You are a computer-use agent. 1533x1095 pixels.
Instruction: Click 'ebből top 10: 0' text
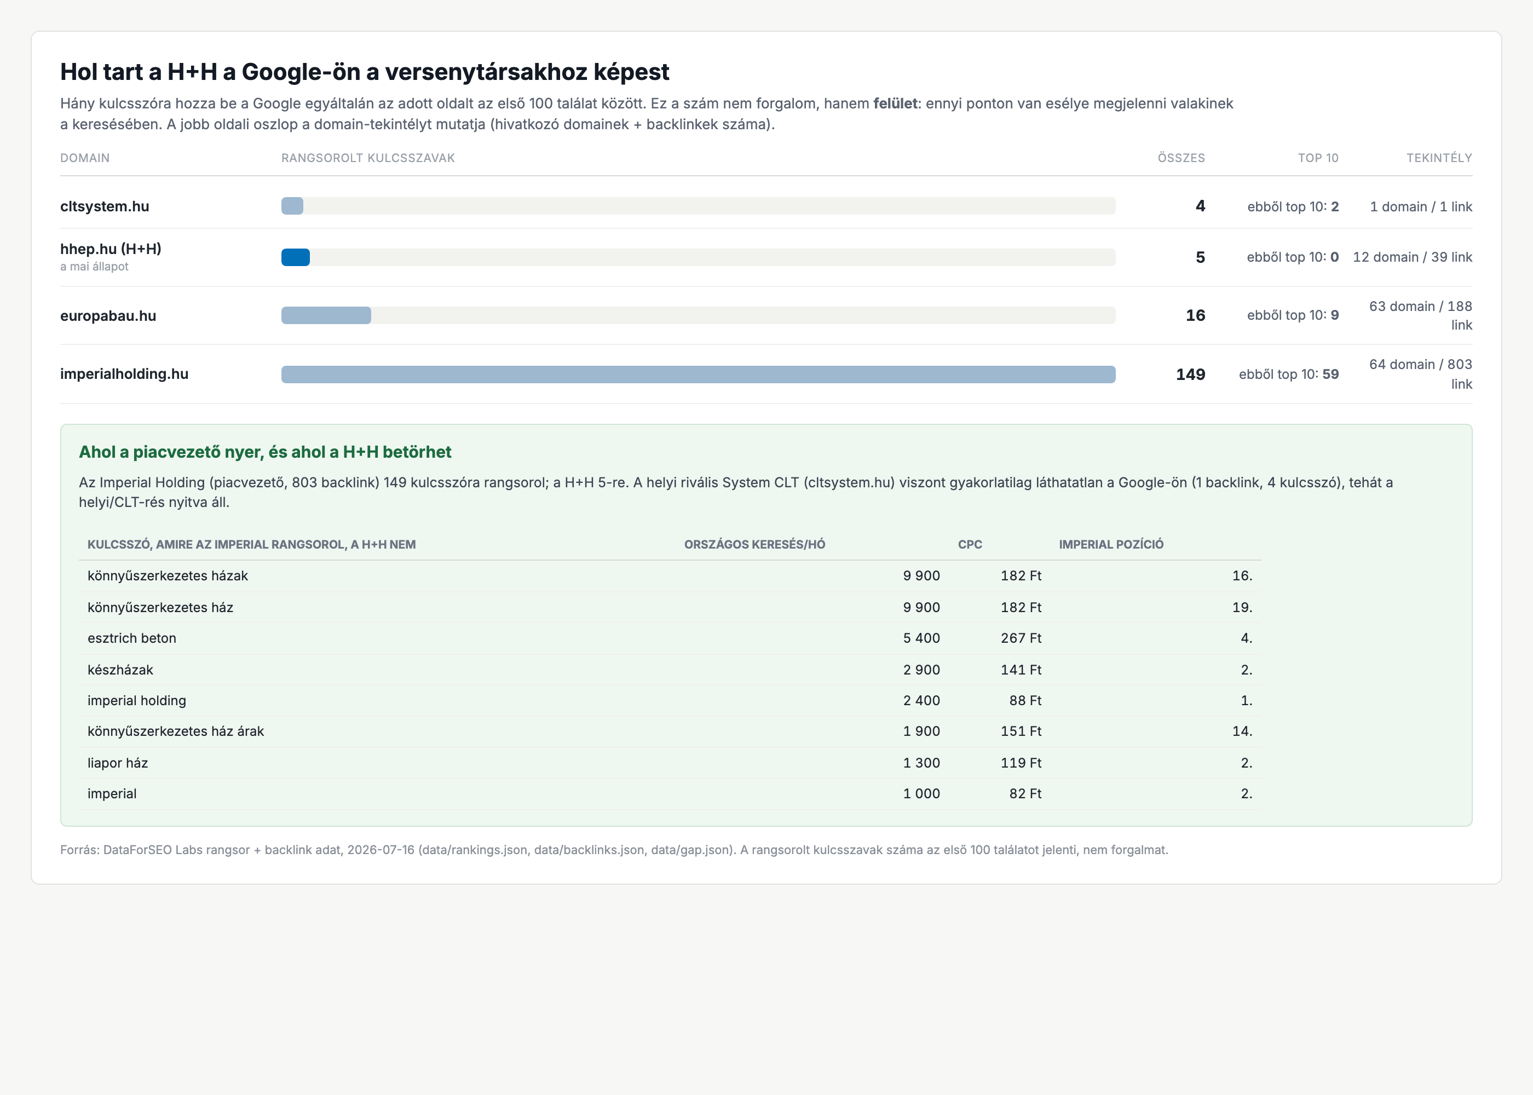coord(1292,257)
